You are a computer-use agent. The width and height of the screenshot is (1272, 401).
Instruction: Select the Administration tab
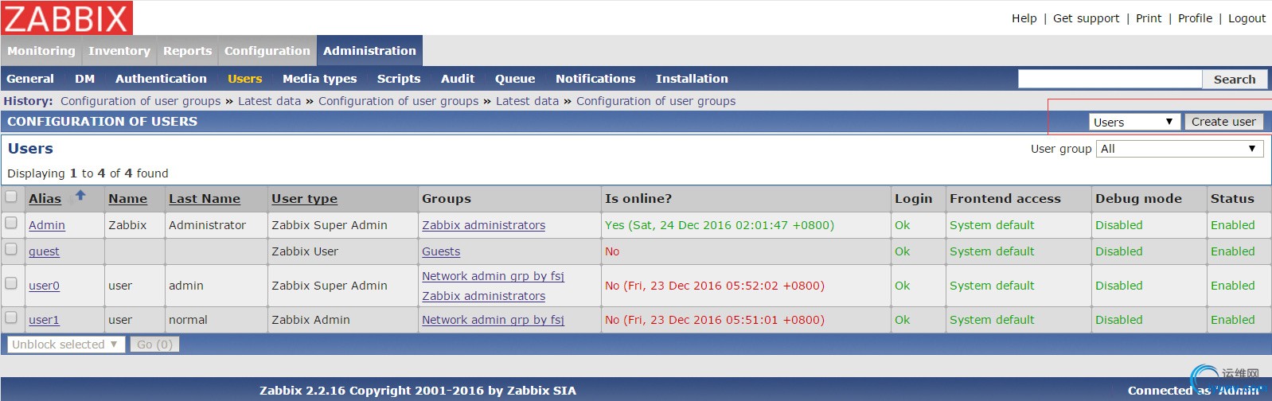click(x=369, y=51)
